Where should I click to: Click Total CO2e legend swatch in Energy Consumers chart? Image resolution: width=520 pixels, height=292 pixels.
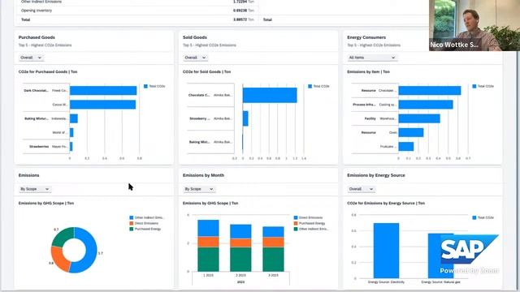(474, 86)
